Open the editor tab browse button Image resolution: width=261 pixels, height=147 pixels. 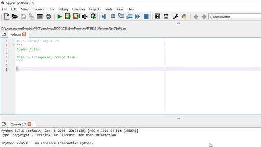[4, 34]
